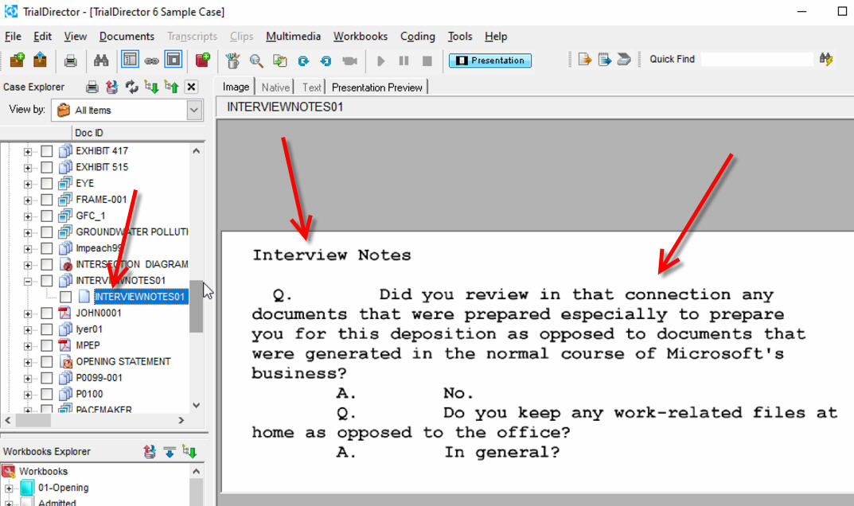Image resolution: width=854 pixels, height=506 pixels.
Task: Open the Edit menu
Action: pos(42,37)
